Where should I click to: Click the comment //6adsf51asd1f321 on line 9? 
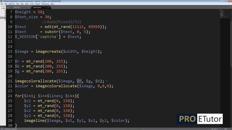coord(62,22)
